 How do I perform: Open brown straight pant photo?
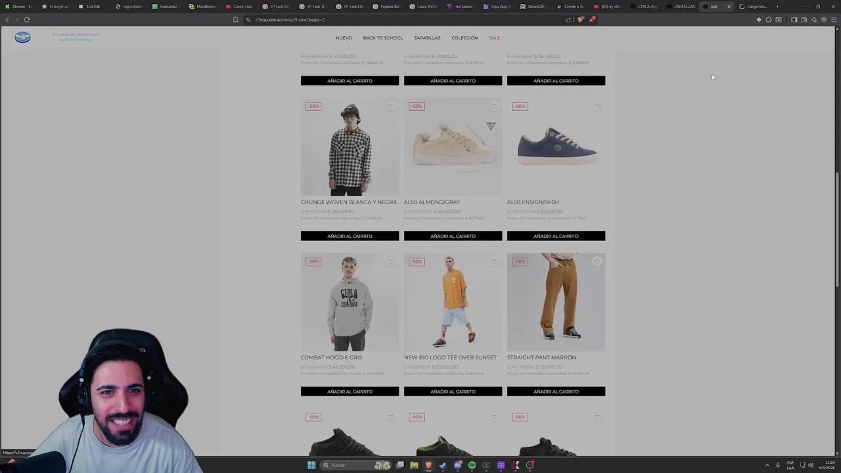[556, 302]
